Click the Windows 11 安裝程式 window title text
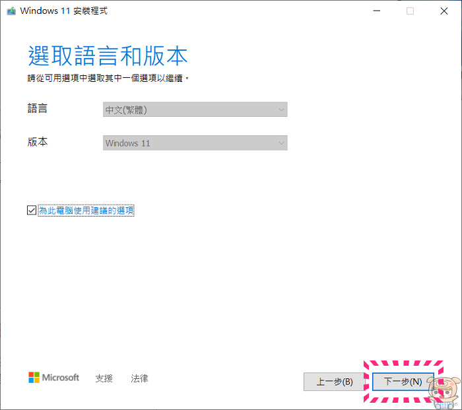462x410 pixels. pos(63,11)
